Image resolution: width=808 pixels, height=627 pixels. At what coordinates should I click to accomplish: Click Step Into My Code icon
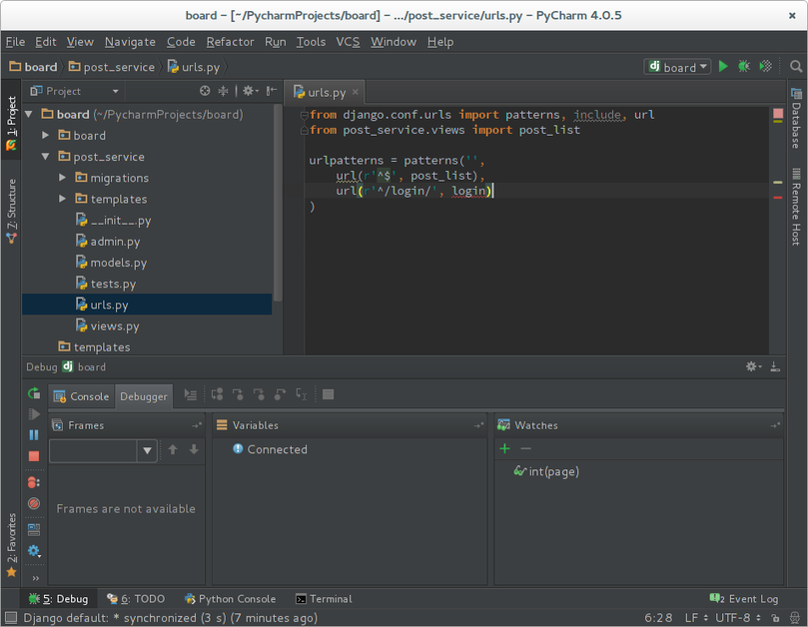(x=259, y=394)
